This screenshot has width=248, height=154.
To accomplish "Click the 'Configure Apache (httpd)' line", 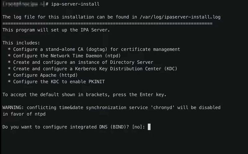I will (x=45, y=75).
